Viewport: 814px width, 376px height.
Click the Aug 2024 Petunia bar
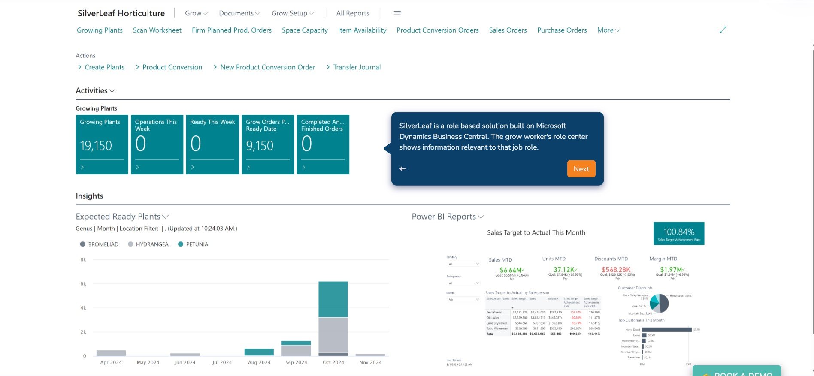(x=259, y=352)
